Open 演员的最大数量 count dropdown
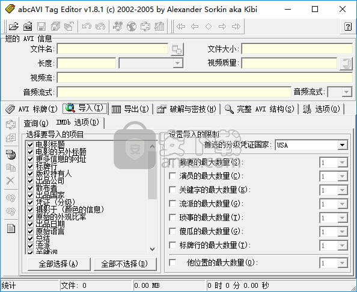The width and height of the screenshot is (357, 292). [x=342, y=176]
